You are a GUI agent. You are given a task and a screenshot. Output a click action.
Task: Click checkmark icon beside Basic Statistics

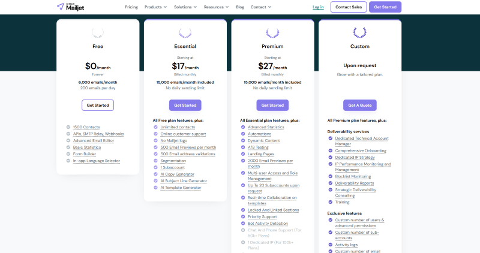point(68,147)
